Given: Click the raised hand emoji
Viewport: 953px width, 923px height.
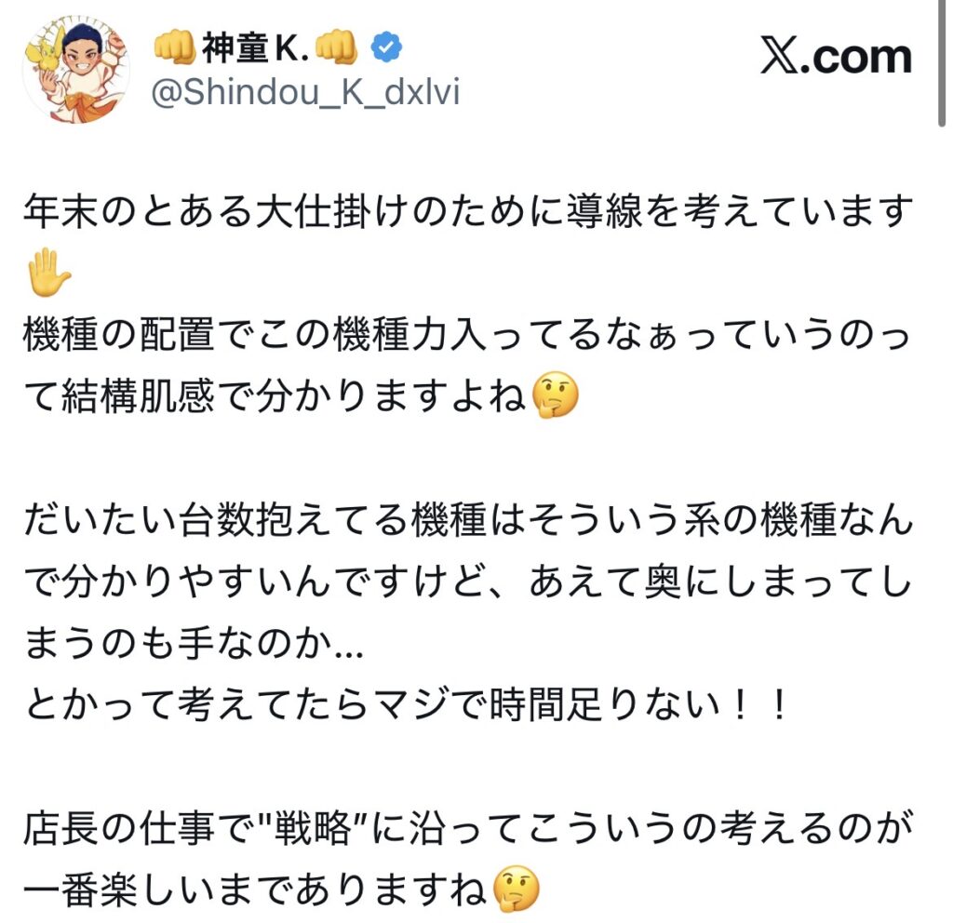Looking at the screenshot, I should [x=48, y=274].
